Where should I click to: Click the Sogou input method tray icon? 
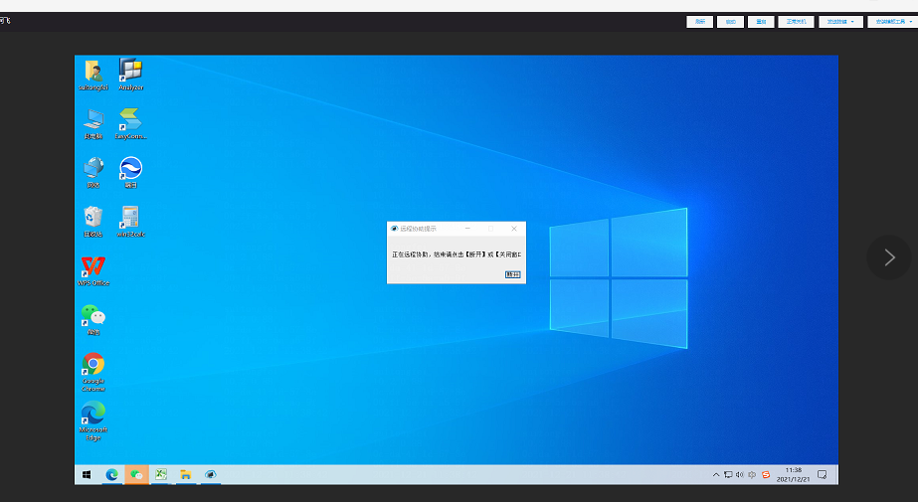coord(766,475)
